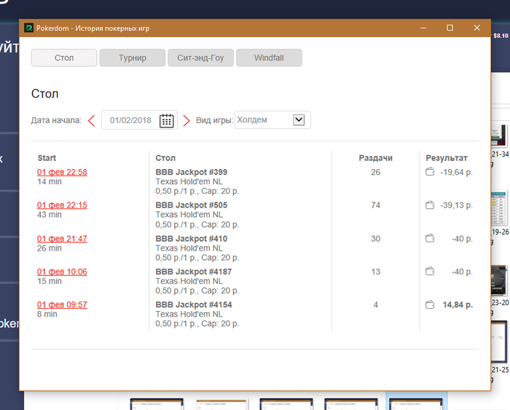Click the Pokerdom logo in title bar
510x410 pixels.
tap(28, 28)
